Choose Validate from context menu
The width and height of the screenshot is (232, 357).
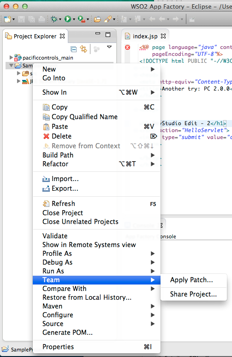(x=96, y=236)
